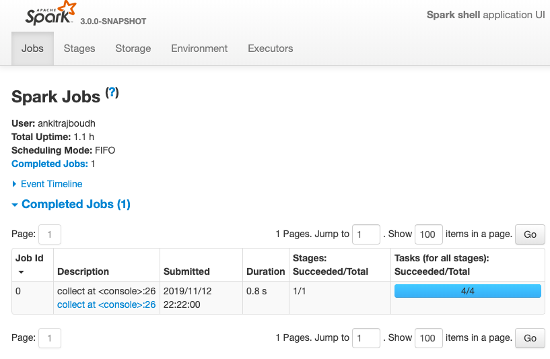Click the Stages: Succeeded/Total header
Screen dimensions: 550x359
click(331, 265)
